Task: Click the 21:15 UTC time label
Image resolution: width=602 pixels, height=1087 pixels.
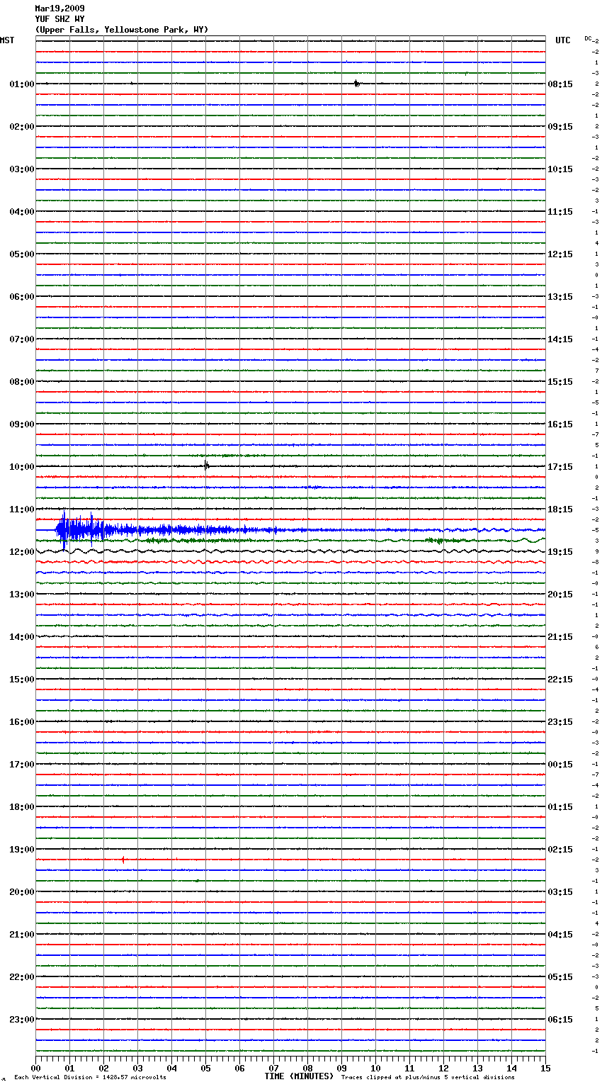Action: pos(560,637)
